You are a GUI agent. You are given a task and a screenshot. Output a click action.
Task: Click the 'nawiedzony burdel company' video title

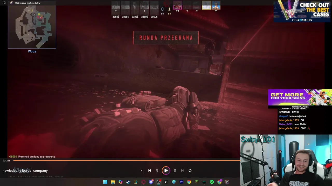[25, 171]
